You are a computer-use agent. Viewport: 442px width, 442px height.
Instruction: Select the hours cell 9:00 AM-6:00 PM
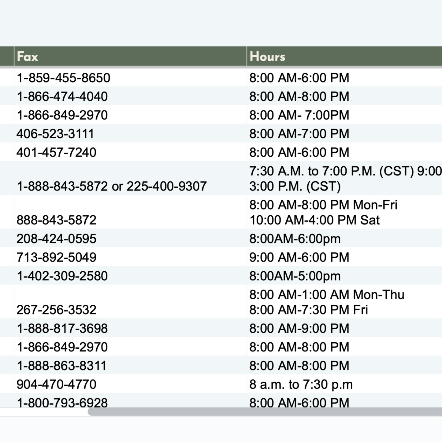(299, 258)
